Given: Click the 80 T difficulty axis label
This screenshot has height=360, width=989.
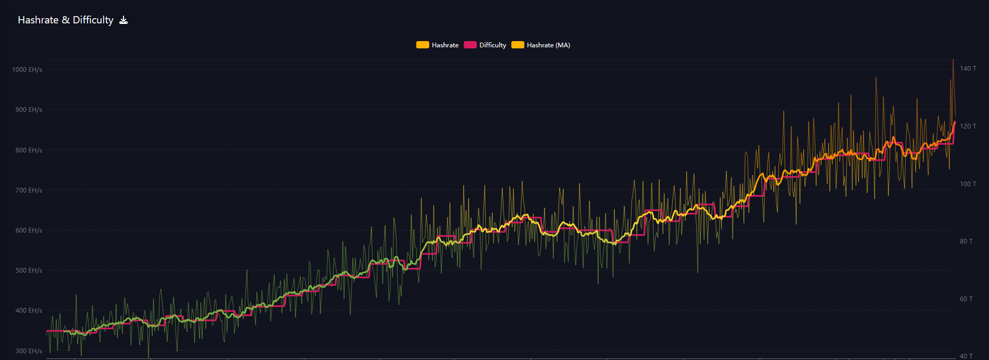Looking at the screenshot, I should pyautogui.click(x=966, y=241).
